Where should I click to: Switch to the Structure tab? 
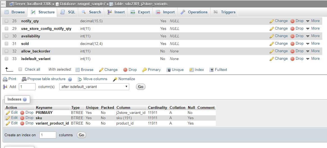(x=42, y=12)
